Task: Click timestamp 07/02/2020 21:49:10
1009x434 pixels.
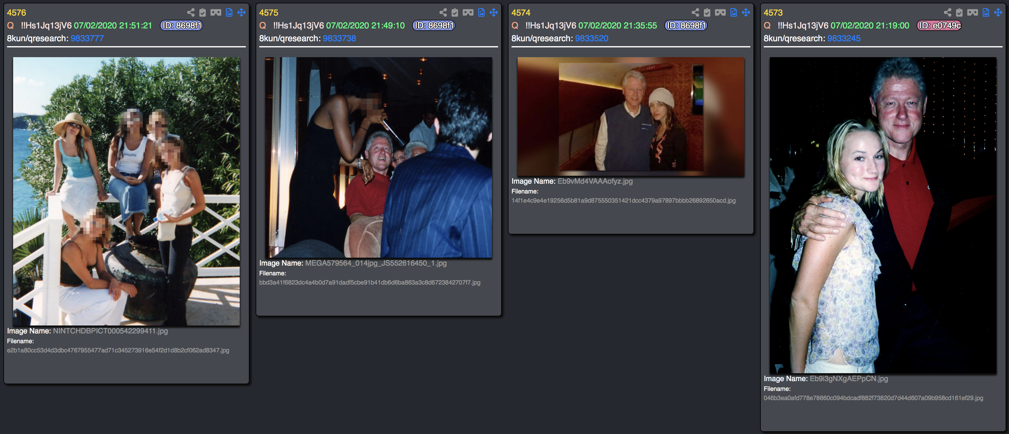Action: 365,25
